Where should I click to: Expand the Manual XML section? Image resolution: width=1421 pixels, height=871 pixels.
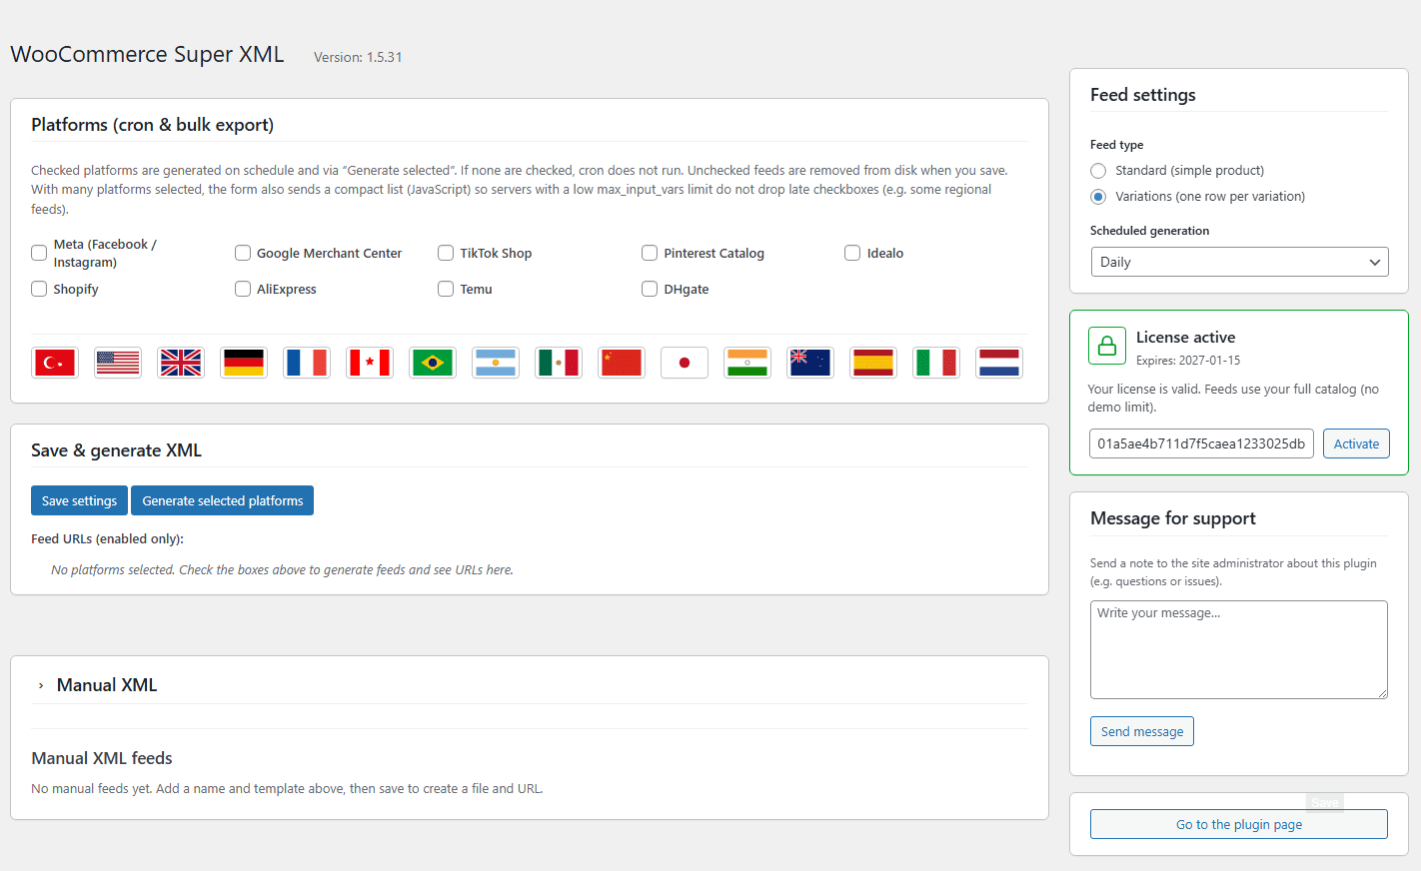41,685
